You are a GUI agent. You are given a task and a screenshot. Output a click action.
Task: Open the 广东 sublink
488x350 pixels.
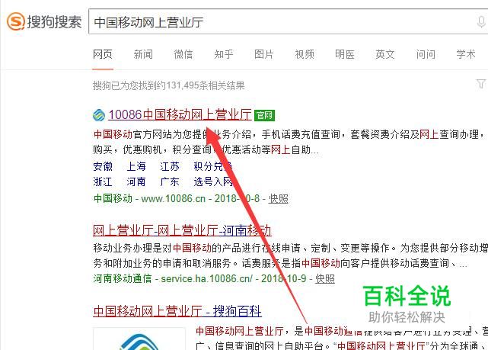click(x=170, y=181)
